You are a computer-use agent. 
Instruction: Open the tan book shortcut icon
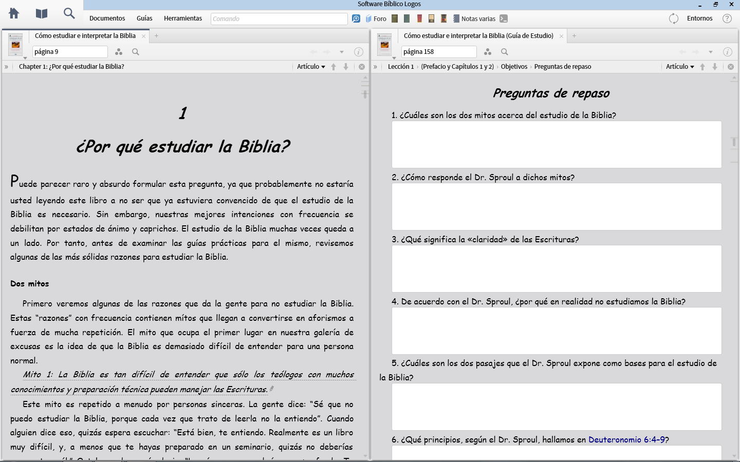(432, 18)
